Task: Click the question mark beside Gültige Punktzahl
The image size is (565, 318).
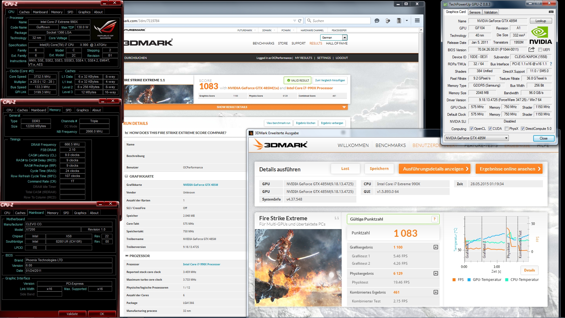Action: [x=434, y=219]
